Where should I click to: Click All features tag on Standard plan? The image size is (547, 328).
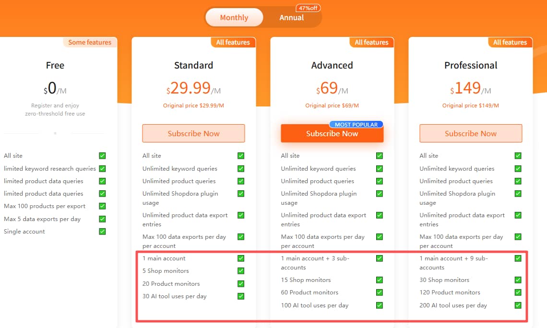pos(233,42)
